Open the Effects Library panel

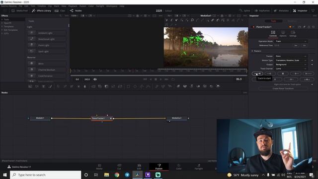tap(42, 10)
